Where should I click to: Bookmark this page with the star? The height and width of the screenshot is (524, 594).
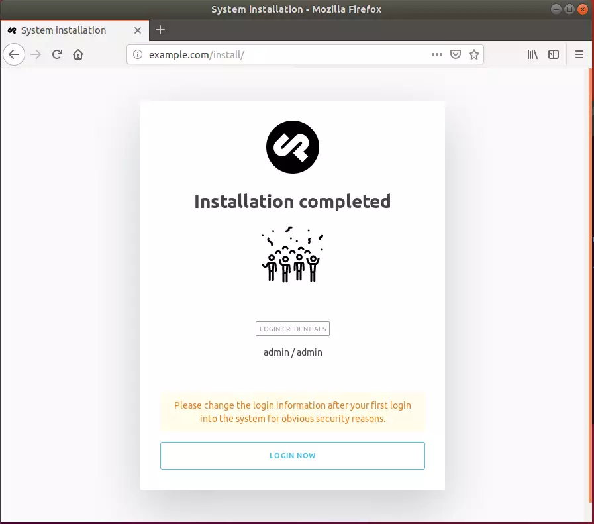point(474,54)
